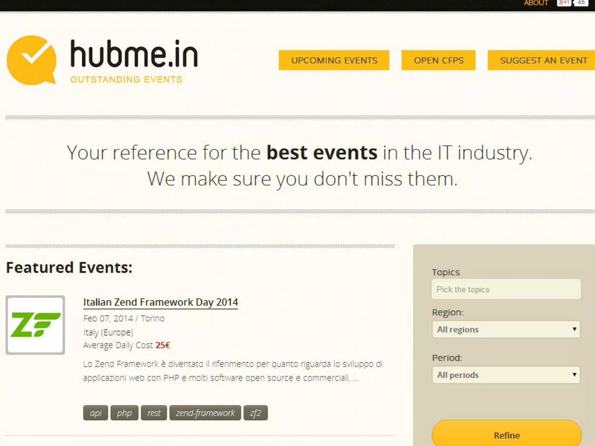Open the About page link

(x=536, y=3)
